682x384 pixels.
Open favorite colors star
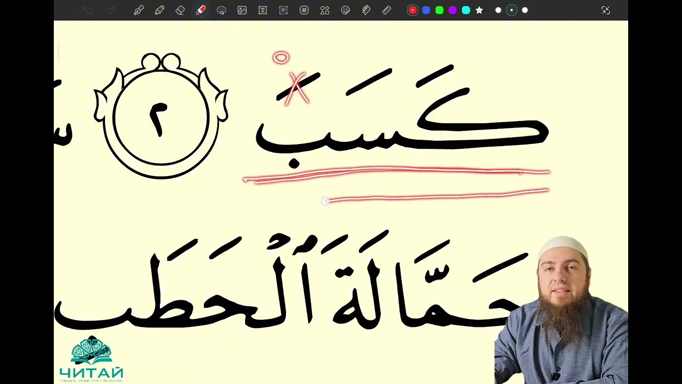point(479,10)
